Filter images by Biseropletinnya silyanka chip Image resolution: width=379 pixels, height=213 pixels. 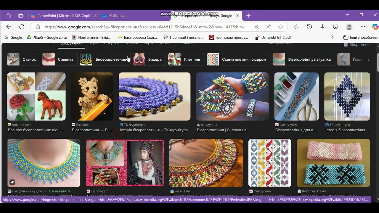tap(303, 59)
